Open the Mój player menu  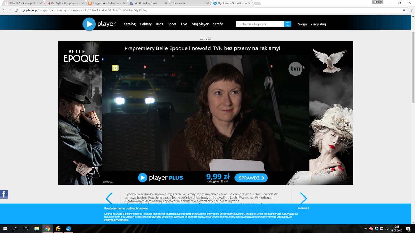tap(200, 24)
